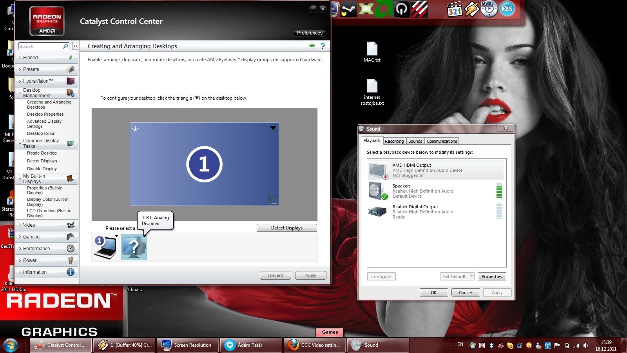Open the Steam icon in the dock
627x353 pixels.
tap(348, 9)
